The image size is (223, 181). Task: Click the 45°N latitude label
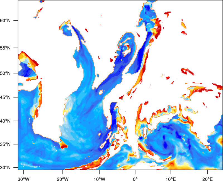tap(5, 97)
